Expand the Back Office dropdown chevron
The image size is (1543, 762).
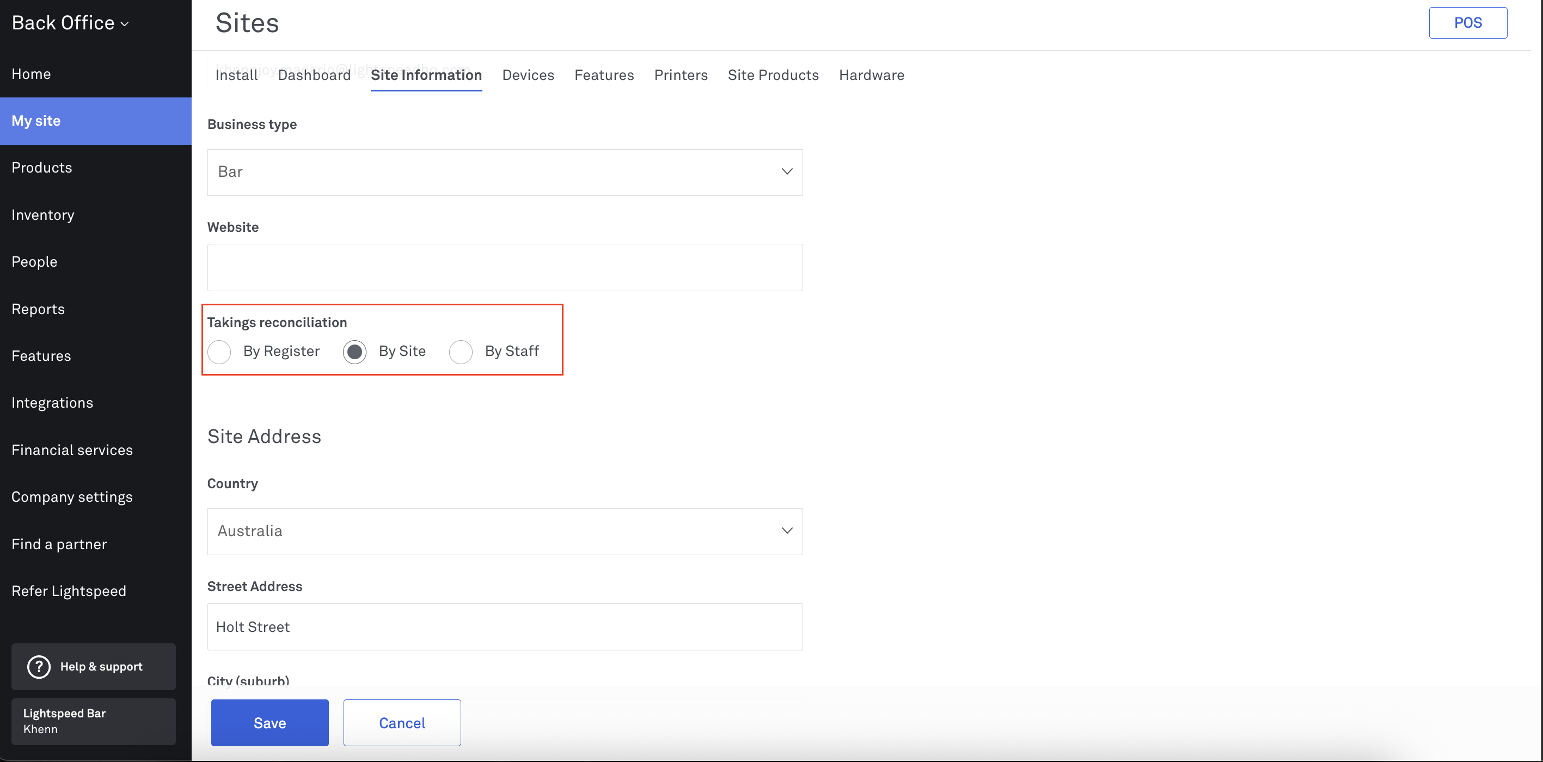[x=125, y=24]
